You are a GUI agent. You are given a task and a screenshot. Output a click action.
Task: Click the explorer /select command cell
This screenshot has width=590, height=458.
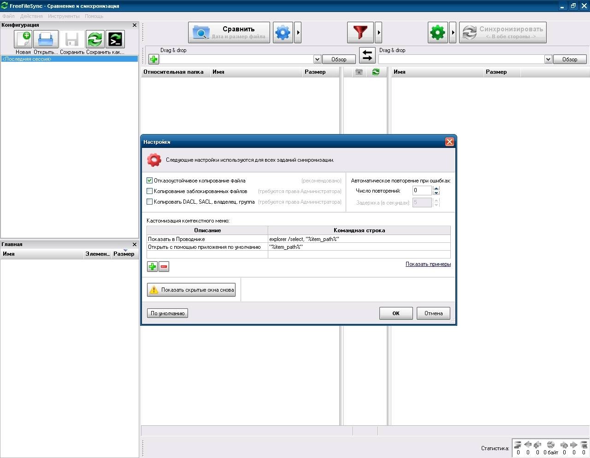point(359,239)
